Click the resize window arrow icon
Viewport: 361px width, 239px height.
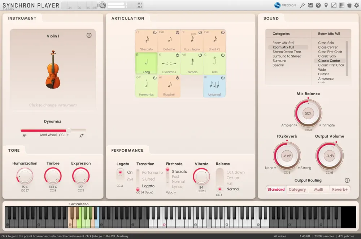click(334, 5)
